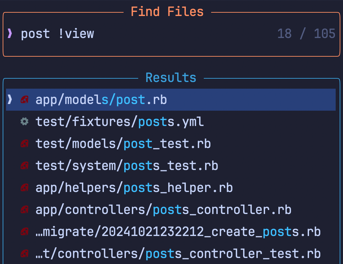343x264 pixels.
Task: Click the purple prompt chevron icon
Action: [10, 34]
